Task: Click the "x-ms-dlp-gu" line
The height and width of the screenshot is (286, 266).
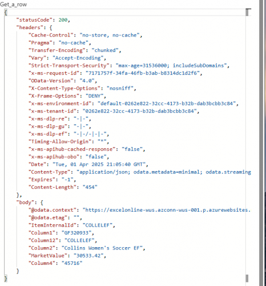Action: [x=59, y=126]
